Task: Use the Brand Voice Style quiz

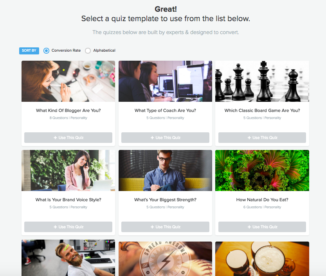Action: 68,227
